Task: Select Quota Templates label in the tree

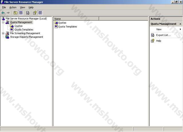Action: click(24, 29)
